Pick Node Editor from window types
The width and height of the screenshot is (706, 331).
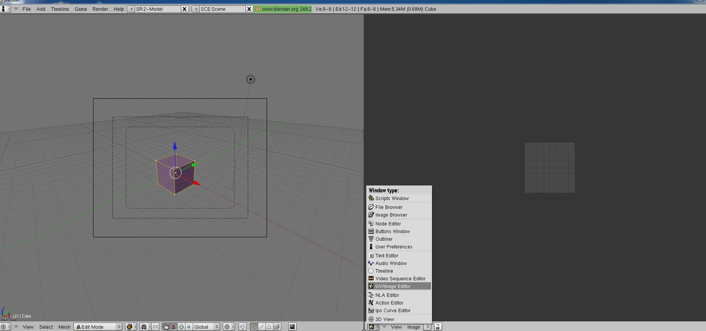coord(399,223)
